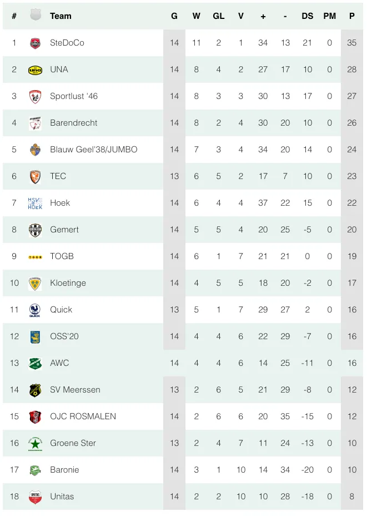Click the SteDoCo club logo

click(35, 43)
